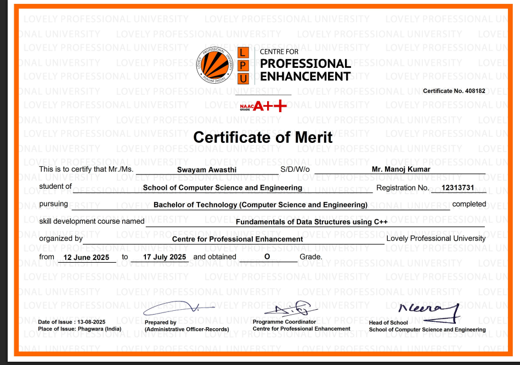Click the 'Head of School' label
Image resolution: width=520 pixels, height=365 pixels.
[x=388, y=323]
